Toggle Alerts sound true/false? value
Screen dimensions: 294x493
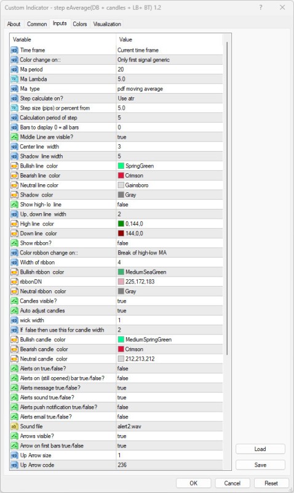coord(169,397)
